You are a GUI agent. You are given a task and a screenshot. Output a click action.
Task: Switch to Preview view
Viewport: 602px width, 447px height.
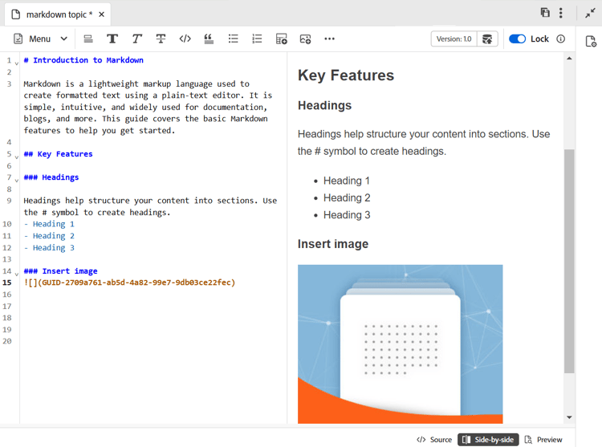tap(543, 439)
